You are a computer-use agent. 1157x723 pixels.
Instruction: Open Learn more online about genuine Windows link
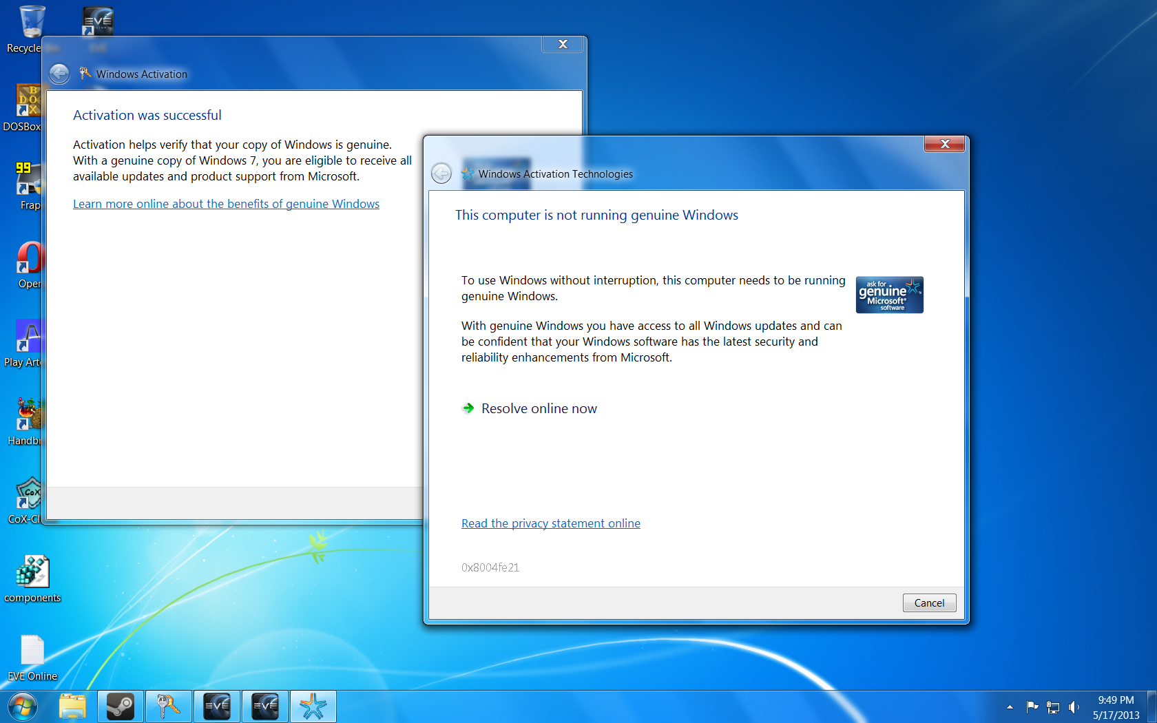click(x=226, y=204)
